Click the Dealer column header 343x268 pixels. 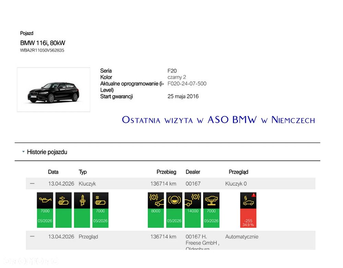click(193, 172)
